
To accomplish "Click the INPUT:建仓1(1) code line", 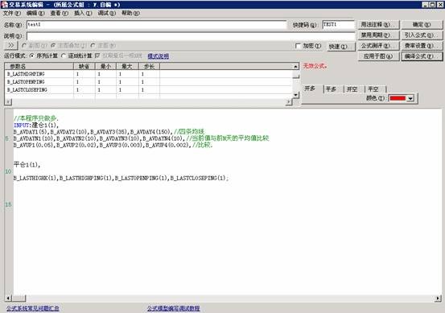I will click(36, 125).
